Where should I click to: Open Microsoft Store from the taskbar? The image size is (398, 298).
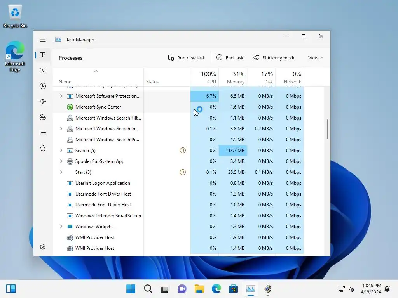click(233, 289)
